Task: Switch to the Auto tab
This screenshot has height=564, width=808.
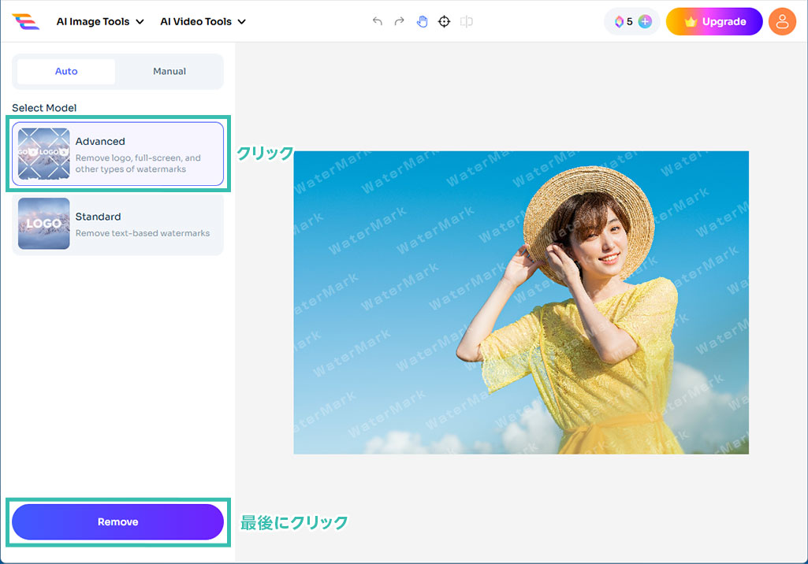Action: click(x=66, y=72)
